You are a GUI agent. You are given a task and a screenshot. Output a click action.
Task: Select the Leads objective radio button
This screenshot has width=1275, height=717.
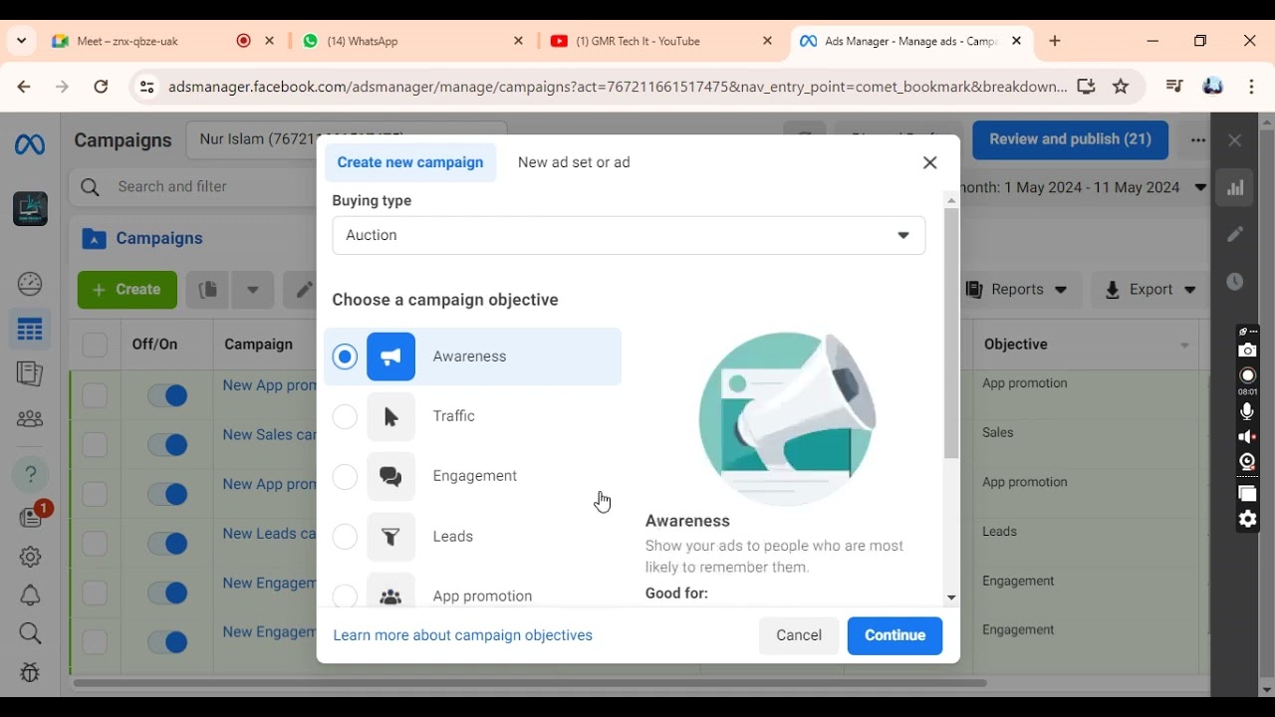[x=345, y=537]
